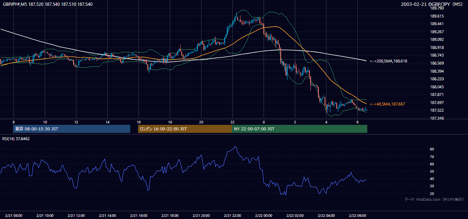Viewport: 468px width, 219px height.
Task: Click hour label 12 under price chart
Action: pyautogui.click(x=76, y=122)
